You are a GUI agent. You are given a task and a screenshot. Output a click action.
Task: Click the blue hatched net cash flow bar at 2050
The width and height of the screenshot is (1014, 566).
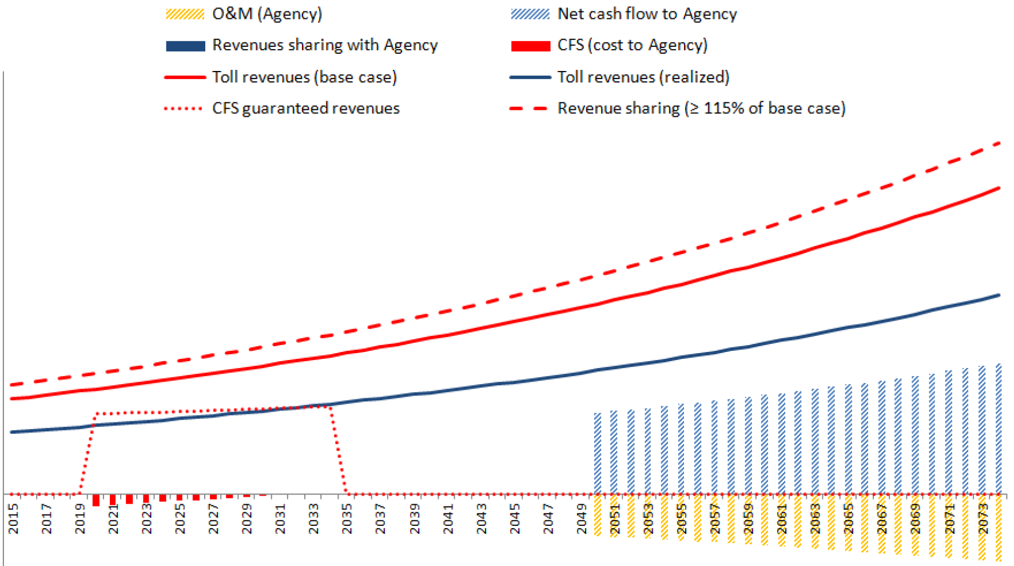pyautogui.click(x=598, y=453)
